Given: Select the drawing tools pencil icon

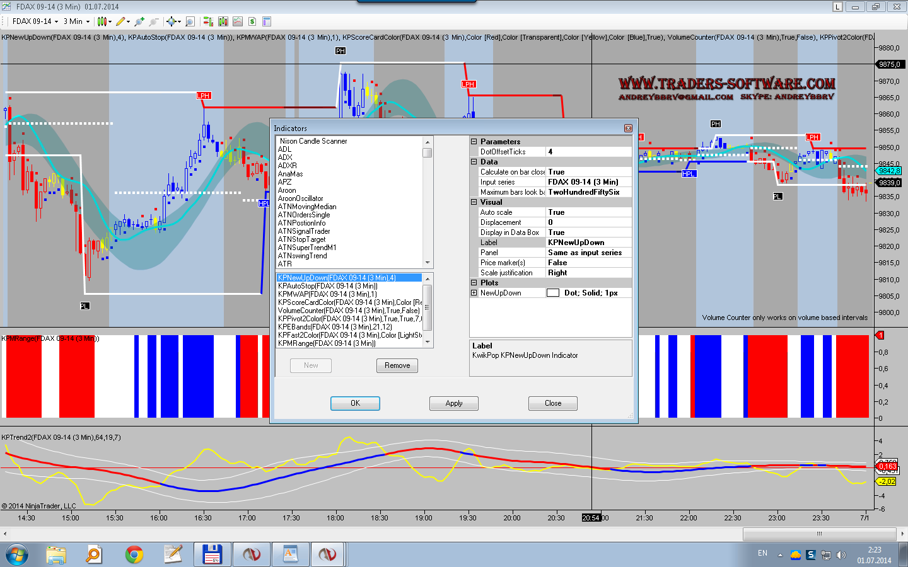Looking at the screenshot, I should tap(120, 21).
